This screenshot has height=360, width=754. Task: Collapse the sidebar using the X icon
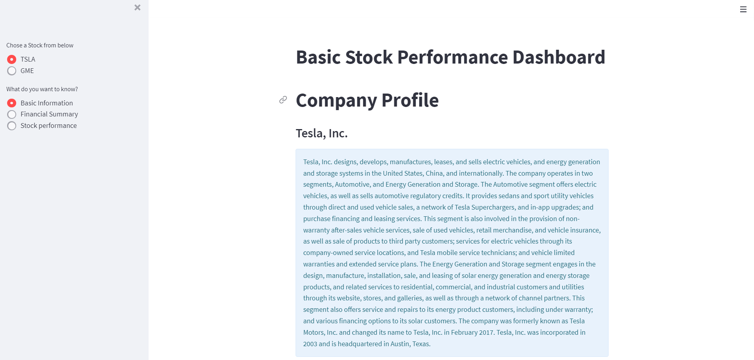[x=137, y=7]
